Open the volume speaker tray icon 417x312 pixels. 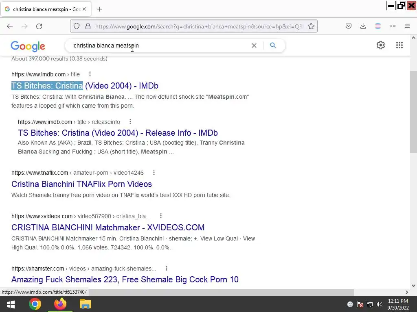click(380, 304)
